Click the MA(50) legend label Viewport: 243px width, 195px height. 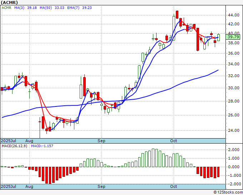pos(46,8)
